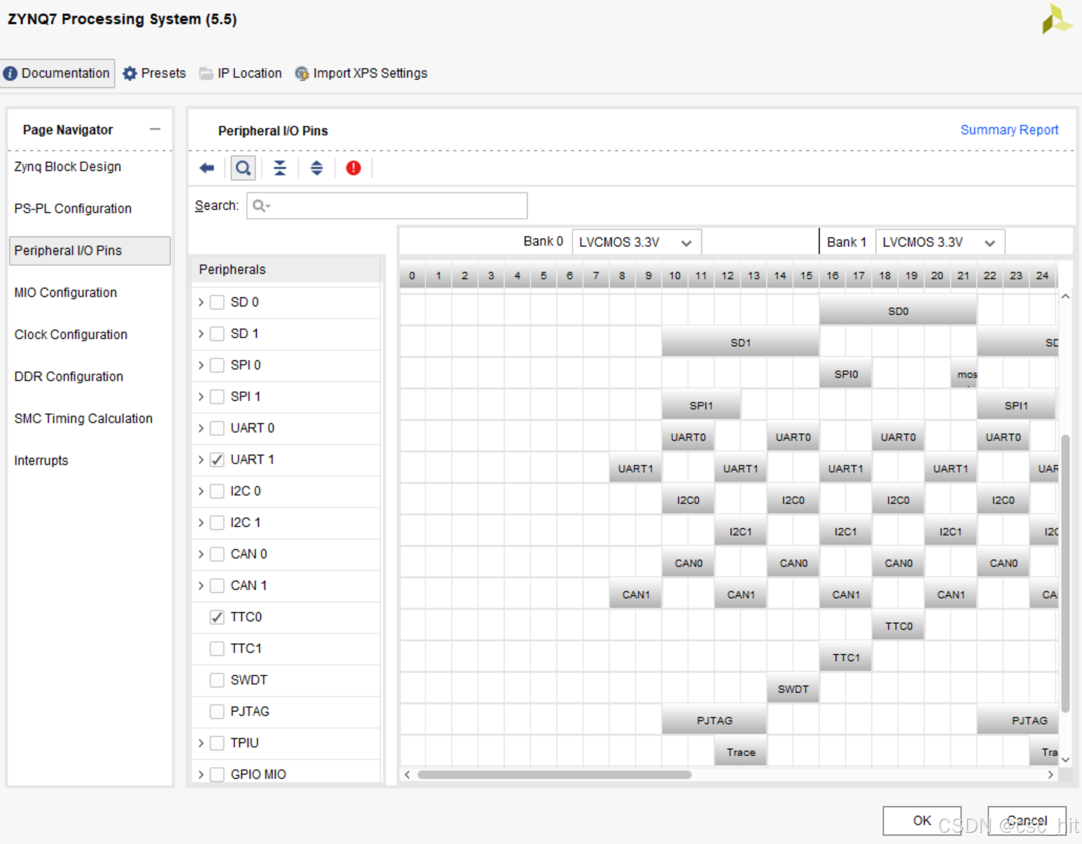1082x844 pixels.
Task: Open the MIO Configuration page
Action: 66,293
